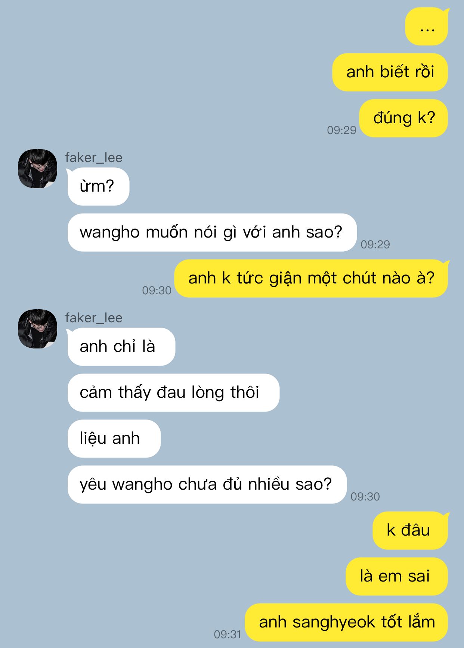This screenshot has width=464, height=648.
Task: Tap the "ừm?" white message bubble
Action: (x=98, y=186)
